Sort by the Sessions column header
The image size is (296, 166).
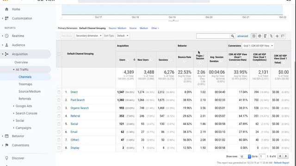pos(163,60)
